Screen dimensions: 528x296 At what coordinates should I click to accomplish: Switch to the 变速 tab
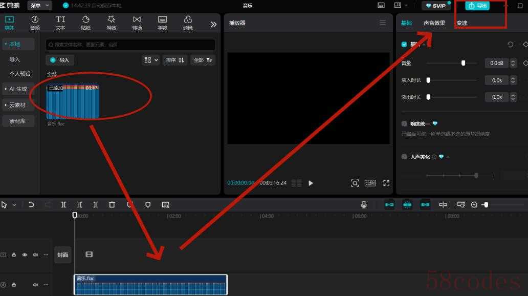tap(461, 23)
